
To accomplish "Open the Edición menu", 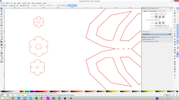I will pos(8,3).
